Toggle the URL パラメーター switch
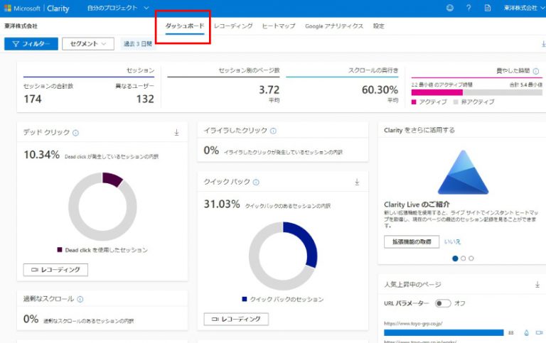 (443, 303)
